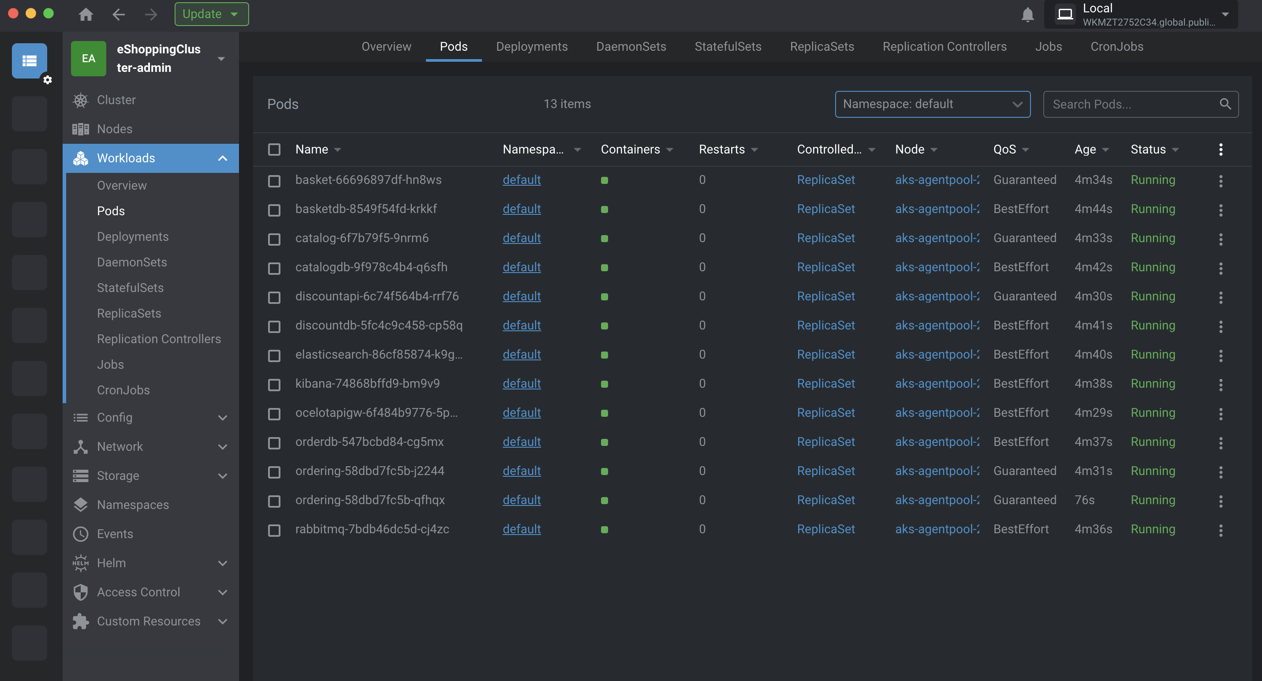Viewport: 1262px width, 681px height.
Task: Collapse the Workloads section
Action: [x=222, y=158]
